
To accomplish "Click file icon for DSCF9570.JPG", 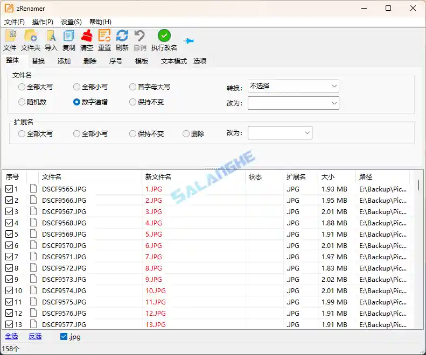I will tap(33, 245).
